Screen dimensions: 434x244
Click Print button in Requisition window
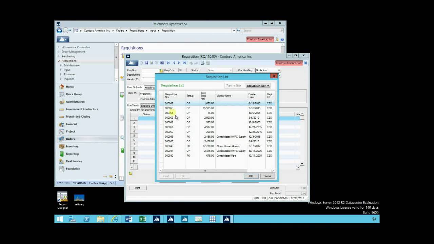point(137,188)
